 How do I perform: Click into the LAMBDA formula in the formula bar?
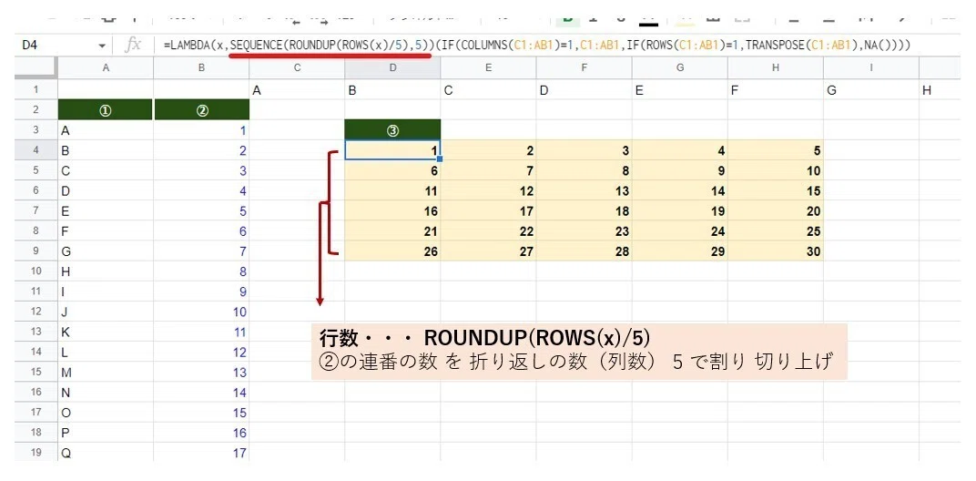tap(537, 46)
